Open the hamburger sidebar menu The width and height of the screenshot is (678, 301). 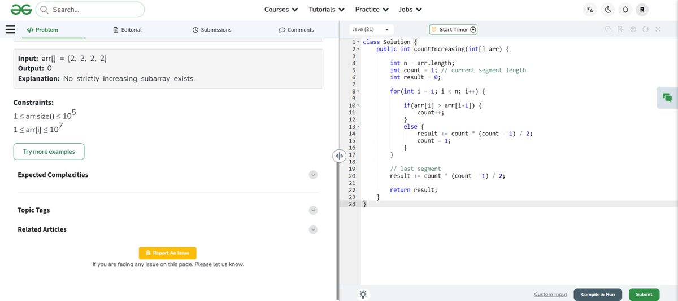click(10, 29)
